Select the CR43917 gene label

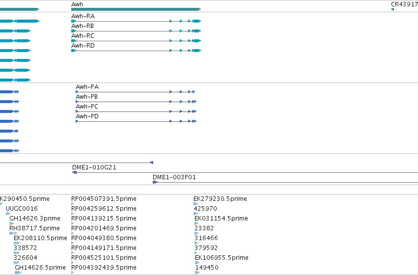click(x=404, y=4)
